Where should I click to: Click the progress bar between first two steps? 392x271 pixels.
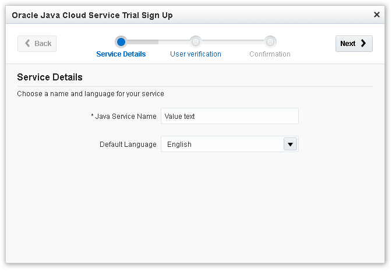pyautogui.click(x=158, y=41)
